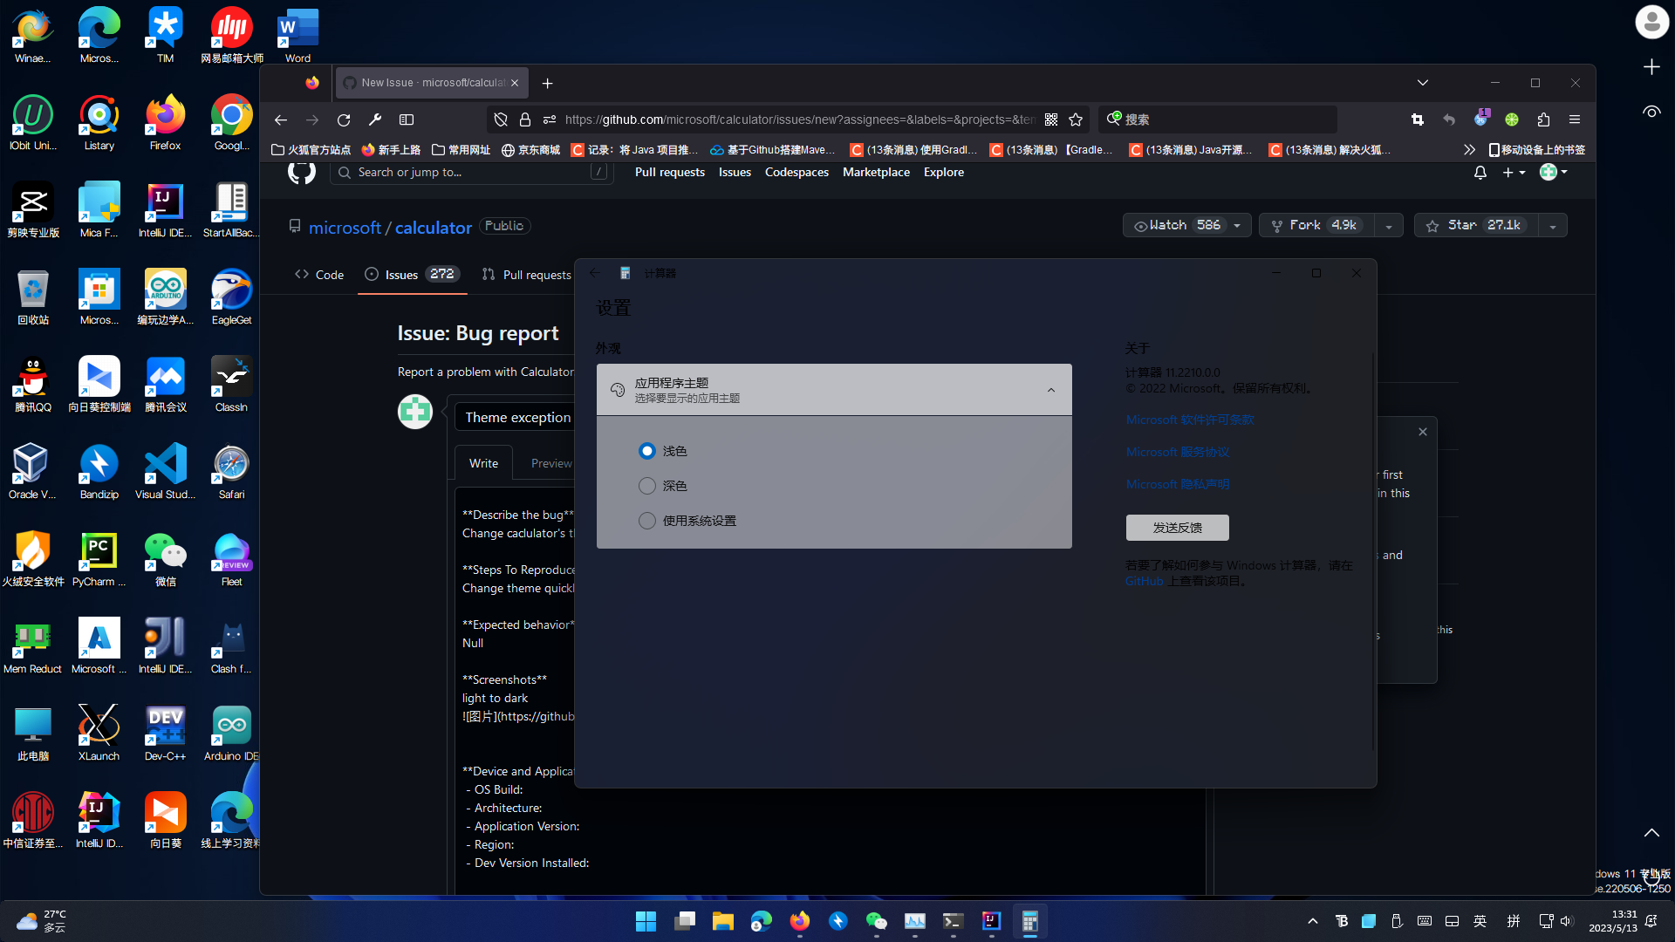Choose 使用系统设置 for app theme
The width and height of the screenshot is (1675, 942).
[646, 520]
